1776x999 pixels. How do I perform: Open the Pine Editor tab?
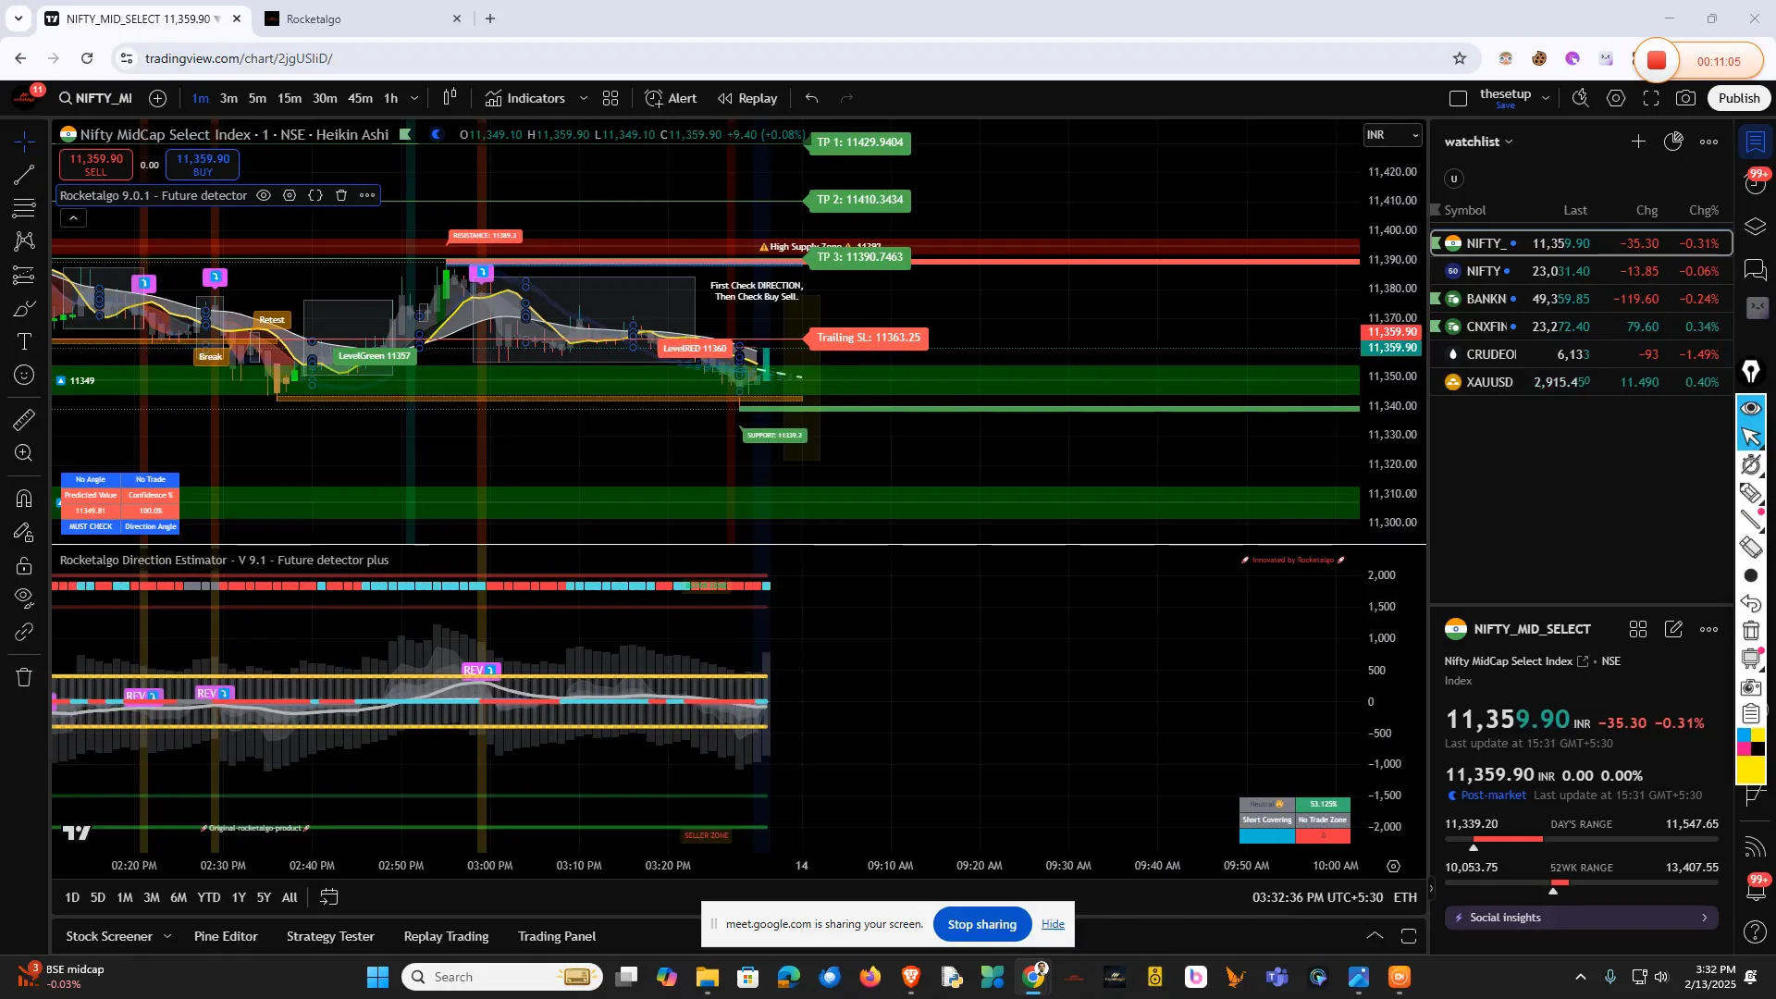tap(226, 936)
